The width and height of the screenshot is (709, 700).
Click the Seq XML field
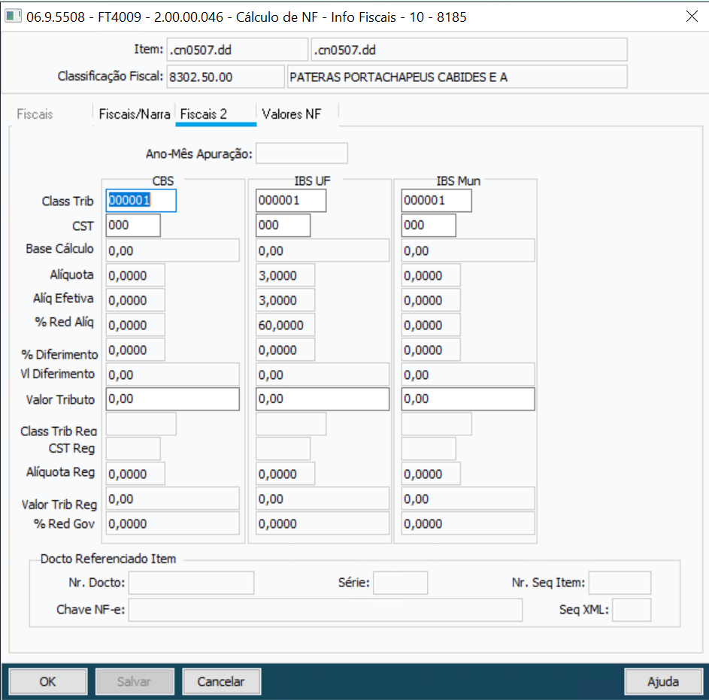click(x=632, y=610)
